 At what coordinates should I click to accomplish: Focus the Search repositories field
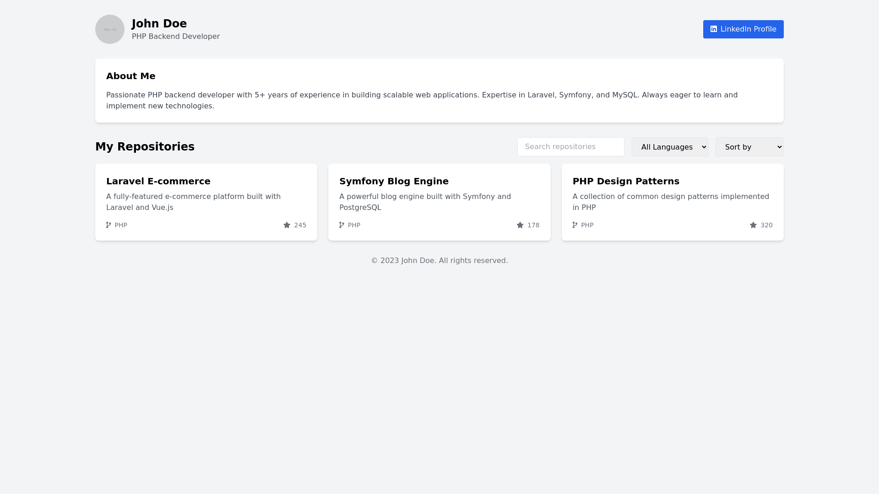570,147
